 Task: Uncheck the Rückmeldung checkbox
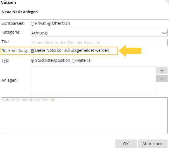coord(32,51)
